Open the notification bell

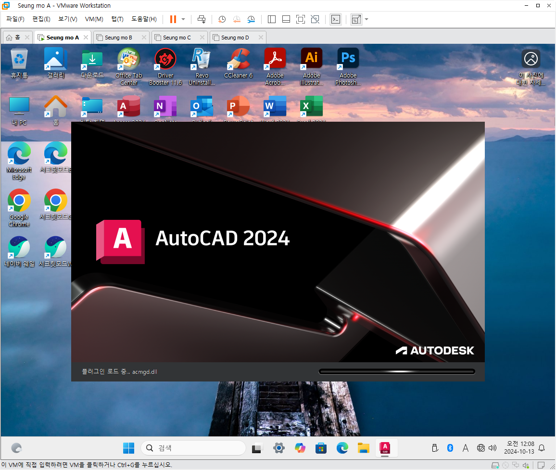[542, 448]
